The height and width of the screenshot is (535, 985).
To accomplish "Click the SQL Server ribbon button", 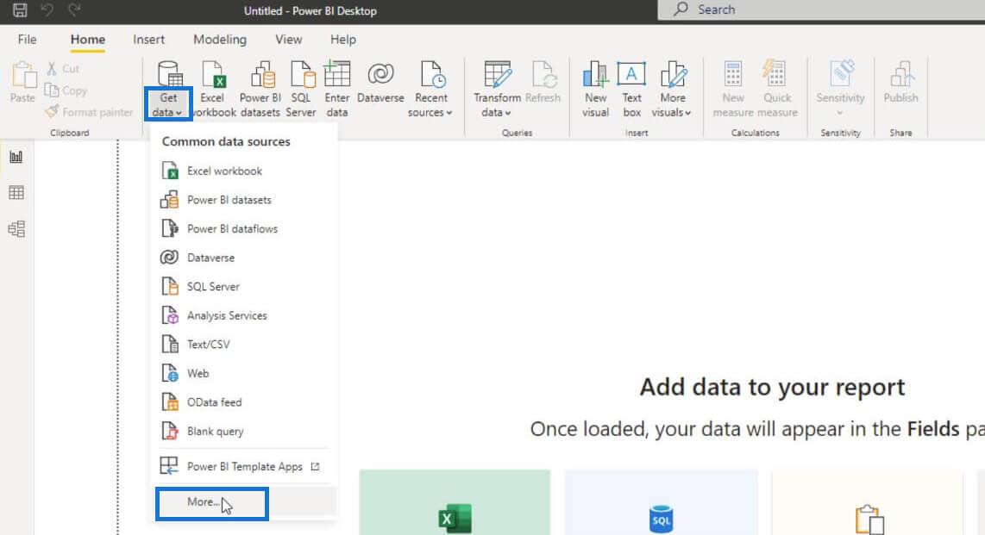I will [301, 90].
